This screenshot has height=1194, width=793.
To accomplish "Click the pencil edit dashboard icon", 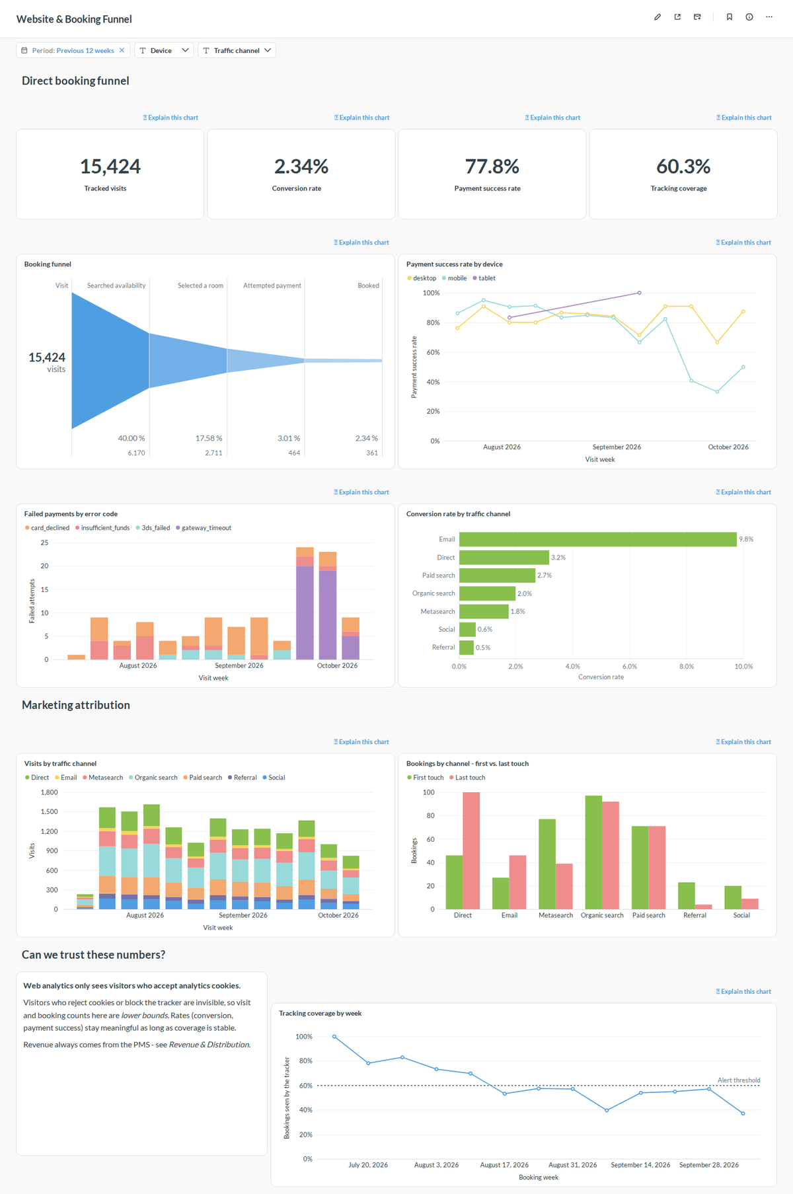I will tap(658, 17).
